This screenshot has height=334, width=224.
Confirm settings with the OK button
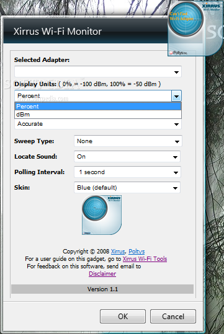[123, 316]
